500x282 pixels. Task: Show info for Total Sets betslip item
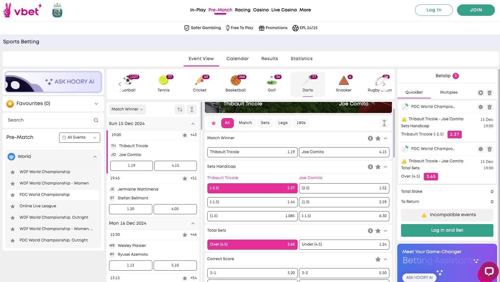pos(480,149)
